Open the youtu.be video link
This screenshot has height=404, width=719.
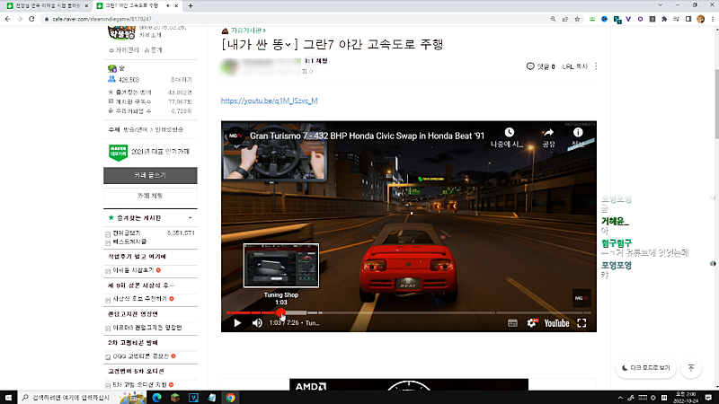point(269,101)
